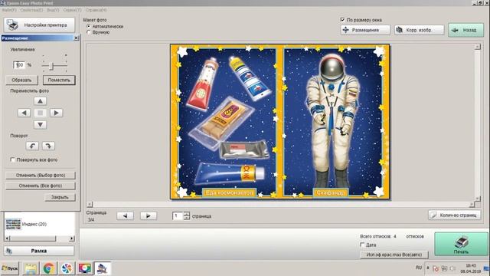Select the Скафандр astronaut photo in preview
Viewport: 490px width, 276px height.
coord(334,122)
